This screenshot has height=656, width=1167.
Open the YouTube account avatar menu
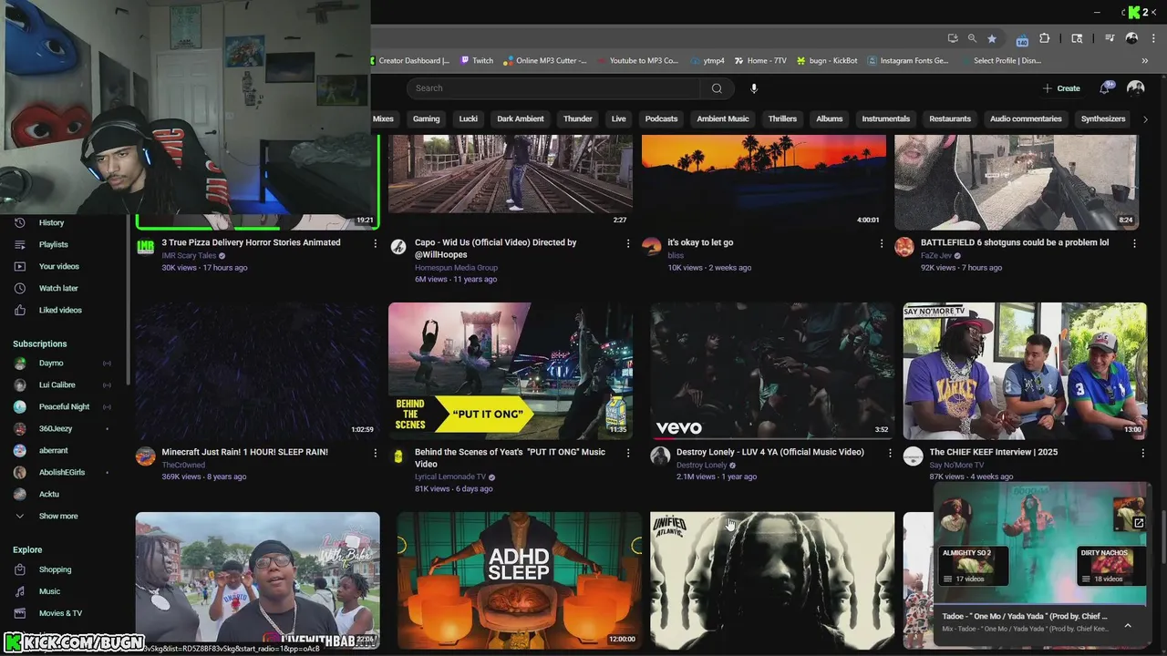[x=1135, y=88]
